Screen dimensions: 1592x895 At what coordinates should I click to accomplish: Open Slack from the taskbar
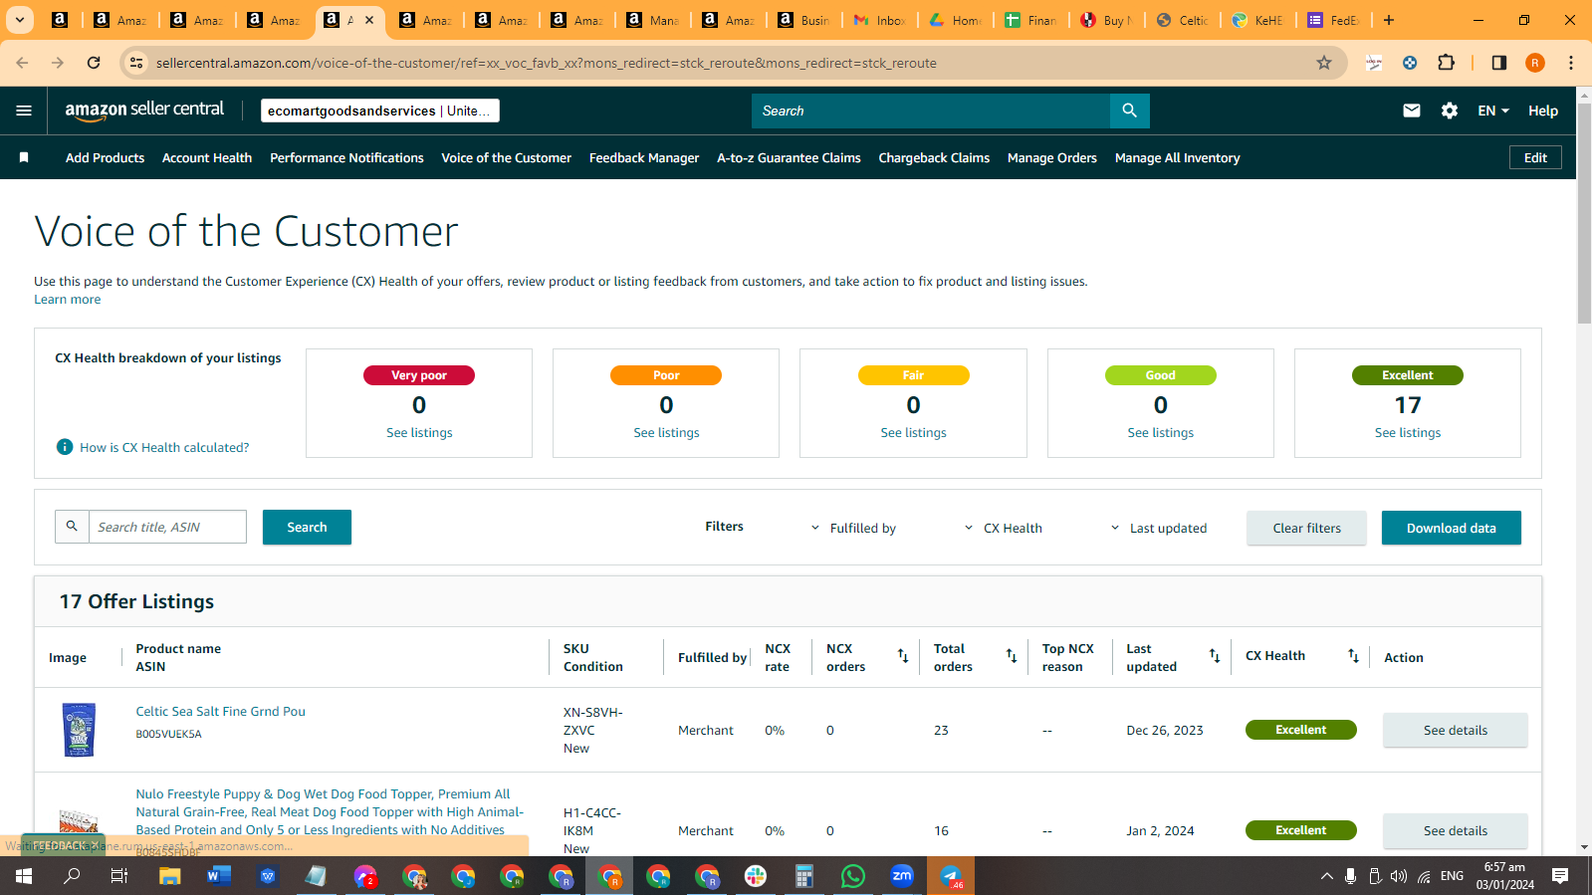click(x=756, y=876)
